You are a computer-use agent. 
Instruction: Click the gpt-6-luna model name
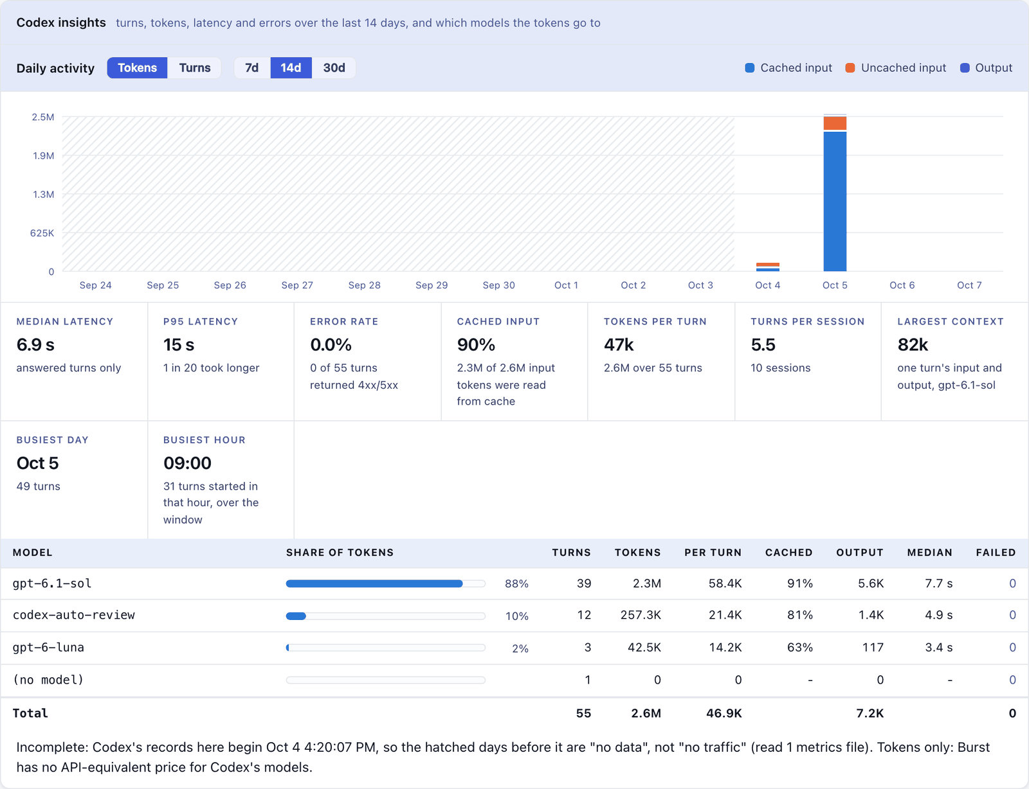48,647
